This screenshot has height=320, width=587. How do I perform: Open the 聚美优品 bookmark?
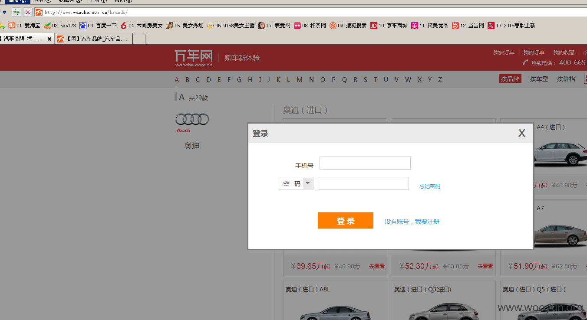click(430, 26)
